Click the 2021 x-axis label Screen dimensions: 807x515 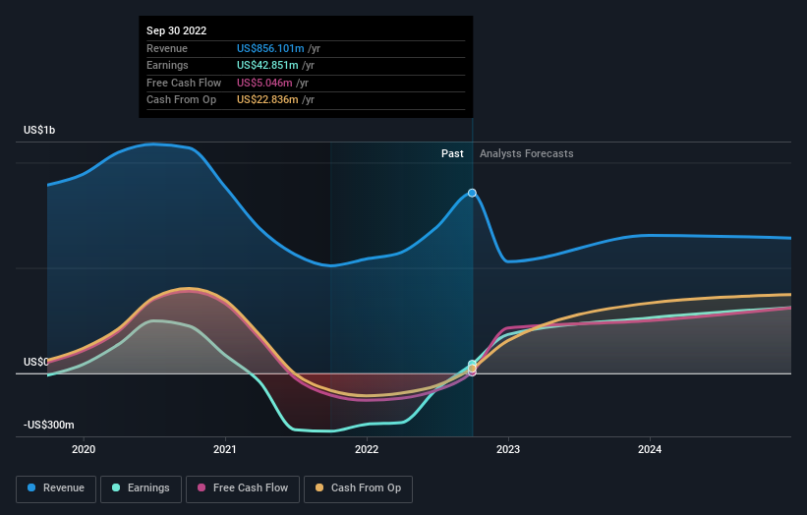click(225, 449)
